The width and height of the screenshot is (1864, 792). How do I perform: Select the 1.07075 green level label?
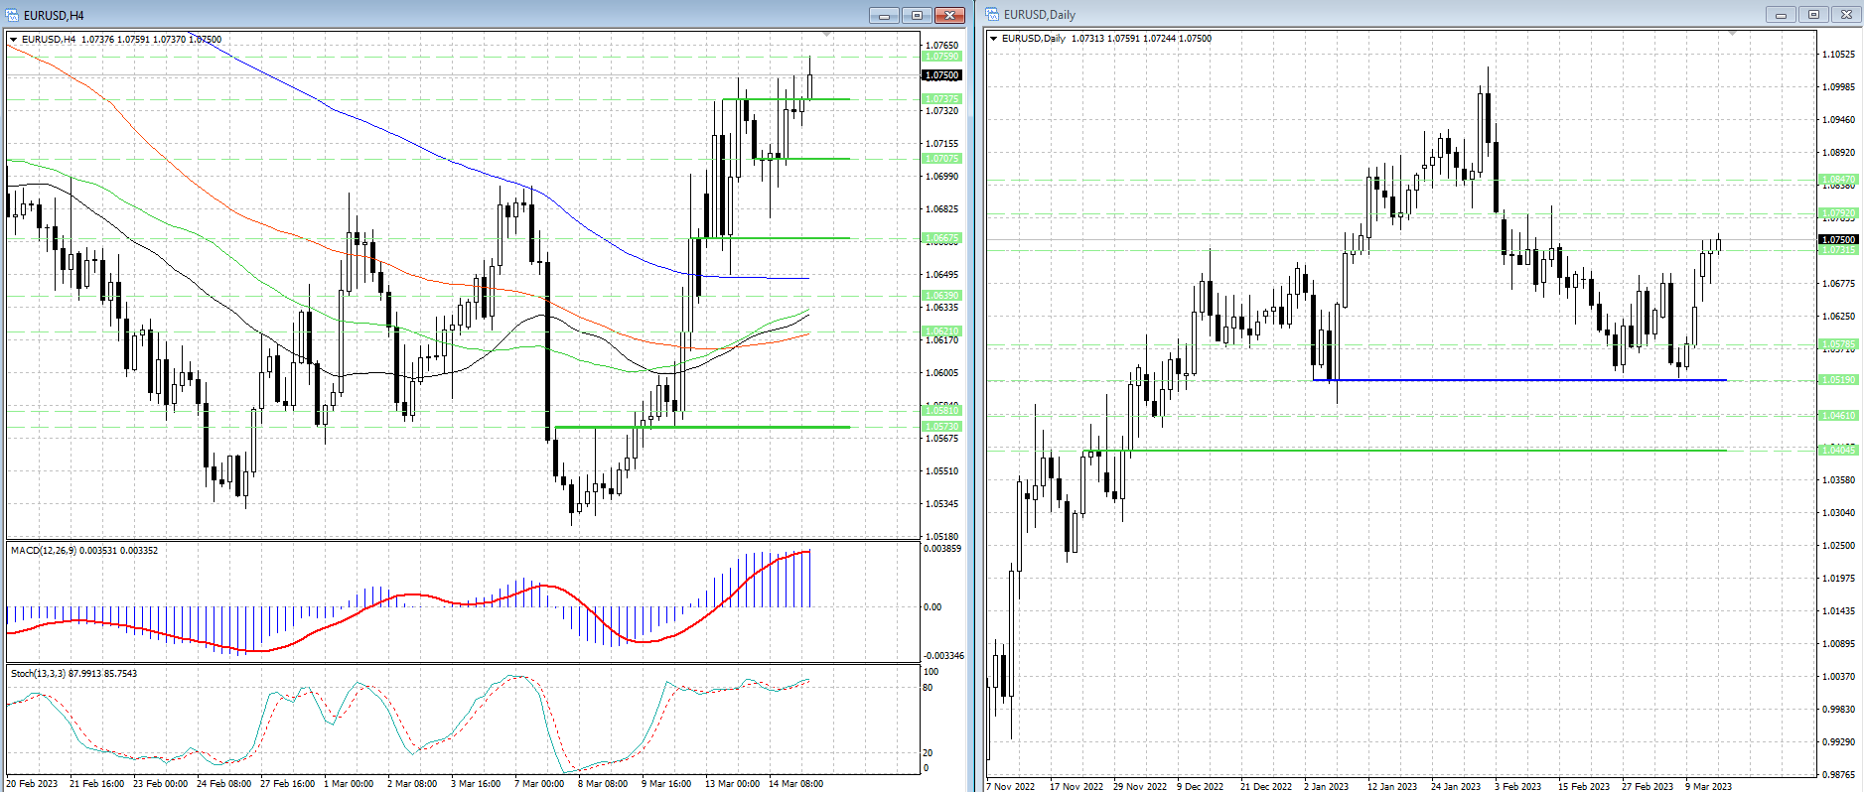pos(942,159)
